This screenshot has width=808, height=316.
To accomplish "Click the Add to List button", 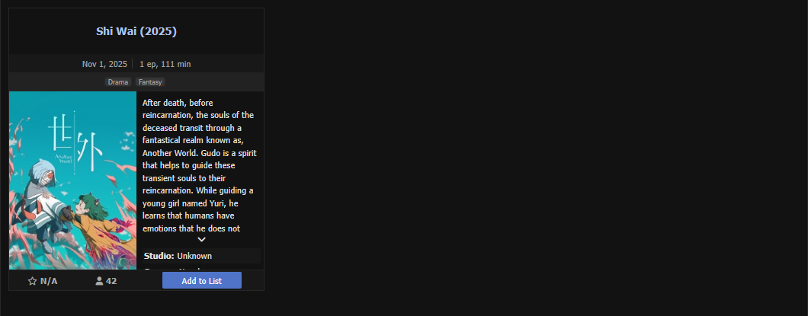I will pos(201,280).
